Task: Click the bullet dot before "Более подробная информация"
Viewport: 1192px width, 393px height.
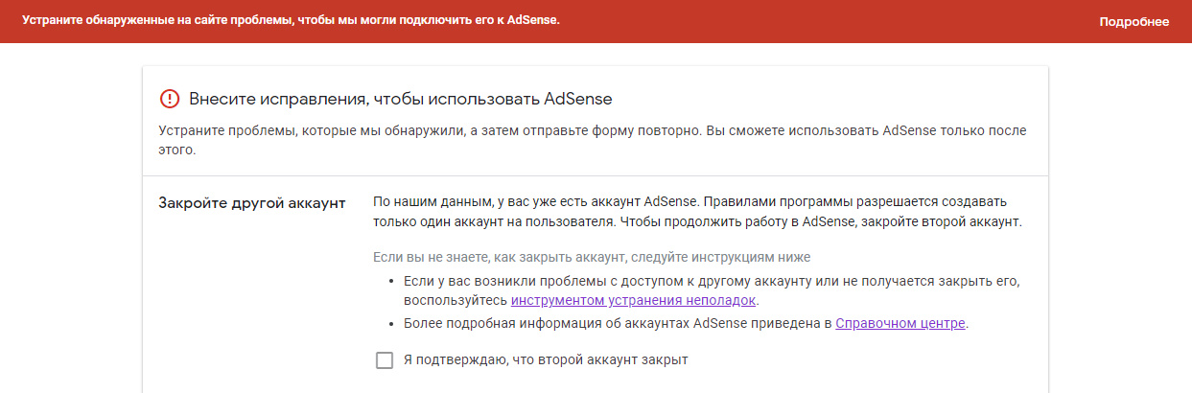Action: [x=392, y=323]
